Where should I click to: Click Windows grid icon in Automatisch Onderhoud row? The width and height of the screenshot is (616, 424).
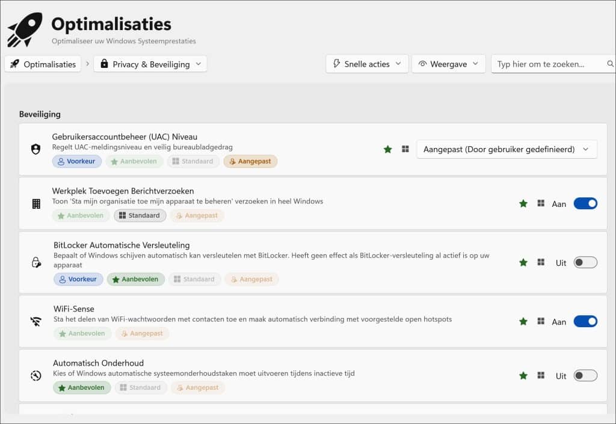(541, 376)
